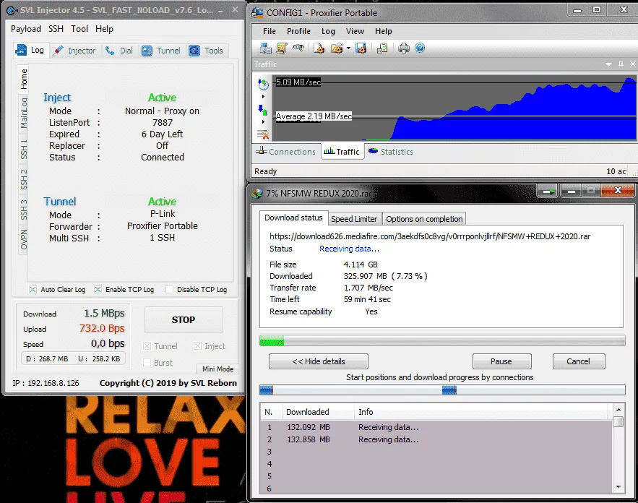Open the Help question mark icon
This screenshot has height=503, width=638.
point(420,48)
